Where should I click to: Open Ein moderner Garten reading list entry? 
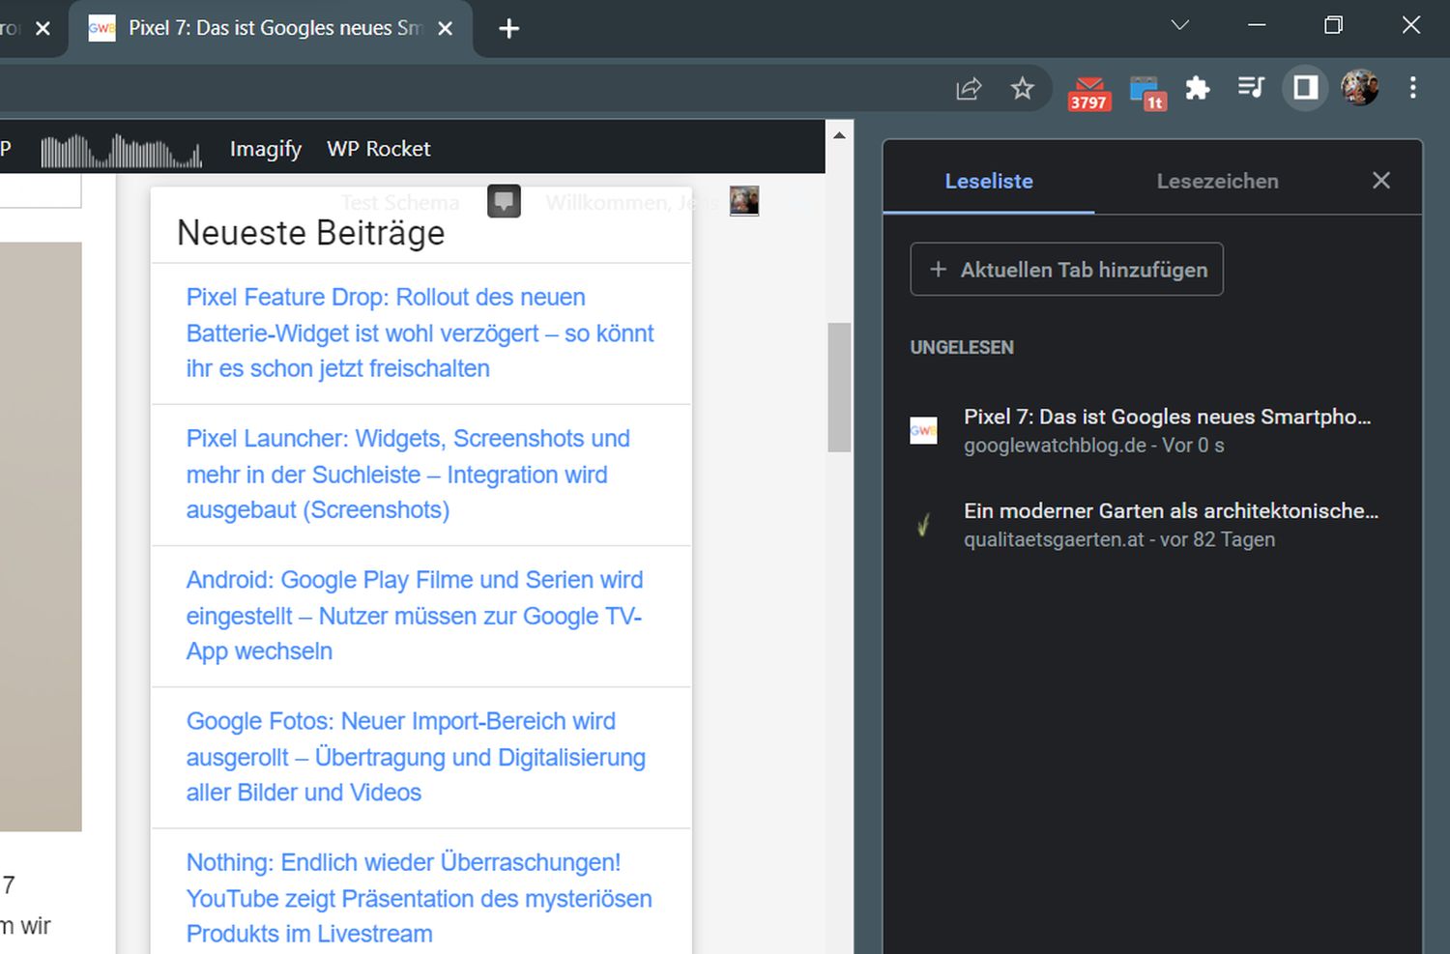coord(1170,524)
